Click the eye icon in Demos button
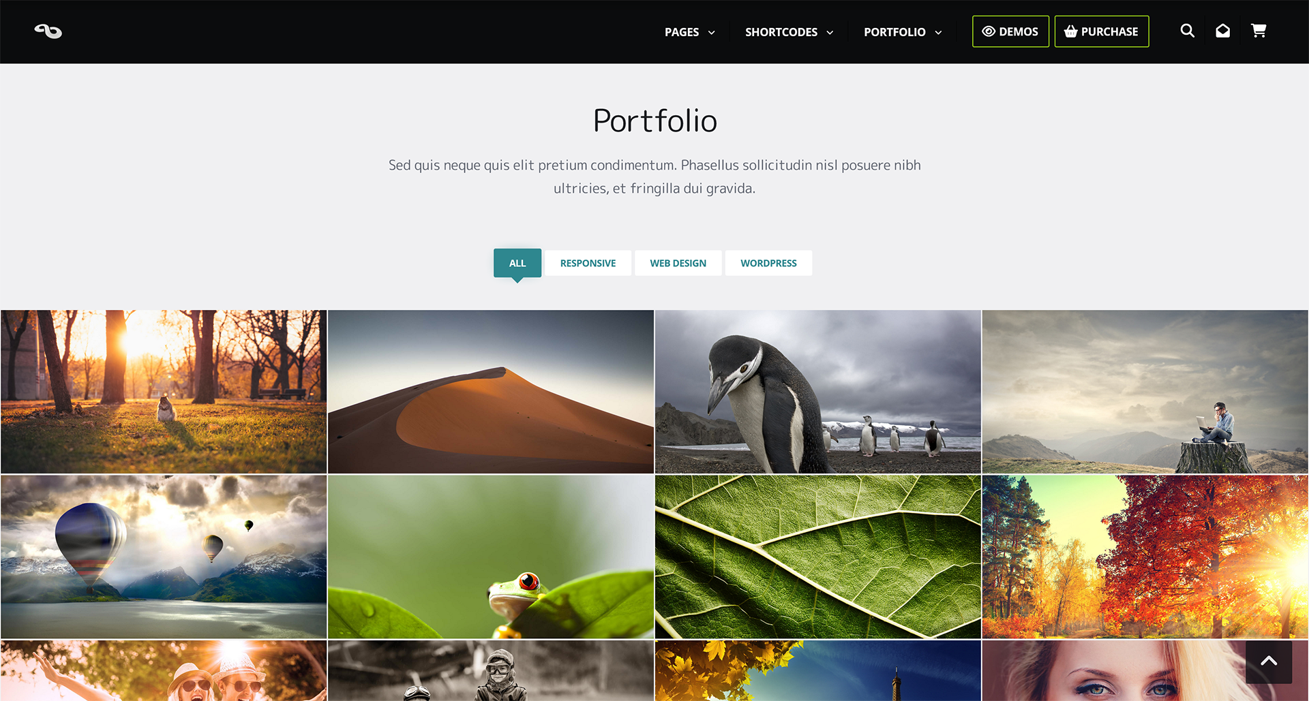The height and width of the screenshot is (701, 1309). pyautogui.click(x=989, y=31)
